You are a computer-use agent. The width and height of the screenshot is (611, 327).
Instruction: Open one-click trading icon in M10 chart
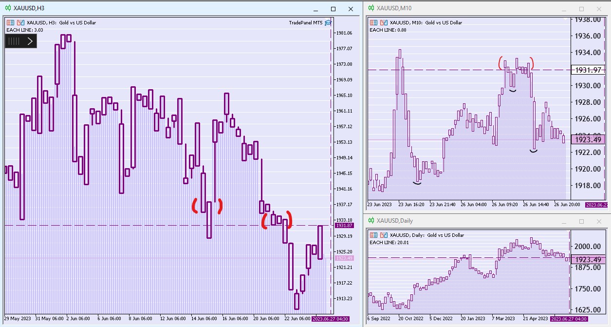tap(373, 22)
